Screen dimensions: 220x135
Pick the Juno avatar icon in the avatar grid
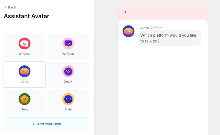point(25,71)
